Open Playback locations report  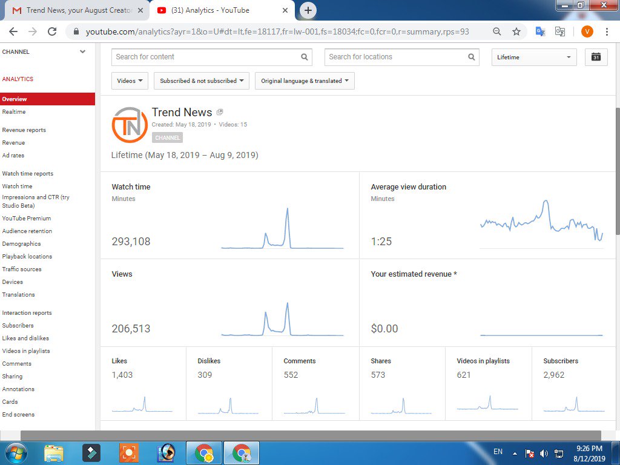point(27,256)
